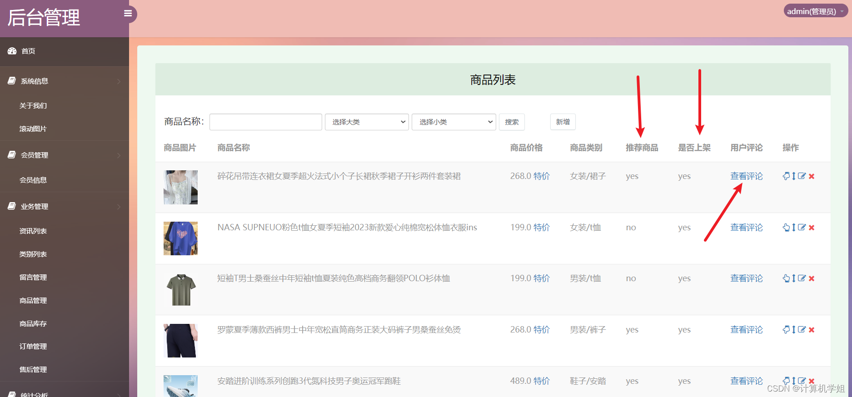Click the book icon beside 业务管理
The height and width of the screenshot is (397, 852).
coord(12,206)
